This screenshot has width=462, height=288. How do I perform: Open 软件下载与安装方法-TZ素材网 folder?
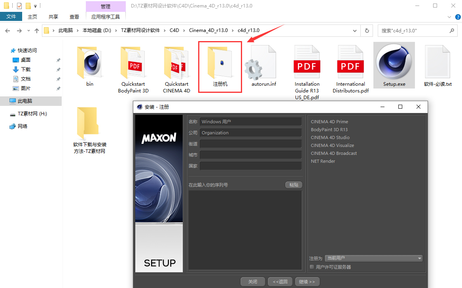pyautogui.click(x=89, y=130)
